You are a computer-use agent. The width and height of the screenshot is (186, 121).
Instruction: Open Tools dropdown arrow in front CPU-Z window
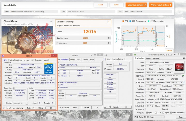pos(34,108)
